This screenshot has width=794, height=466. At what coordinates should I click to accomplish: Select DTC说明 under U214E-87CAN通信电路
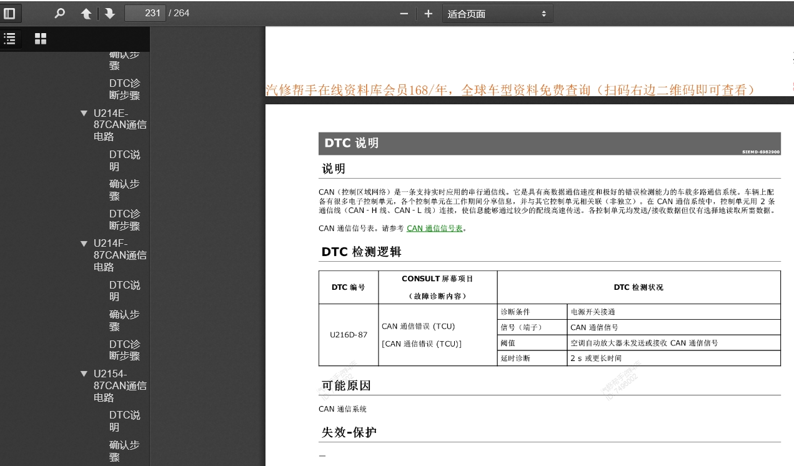pos(124,161)
